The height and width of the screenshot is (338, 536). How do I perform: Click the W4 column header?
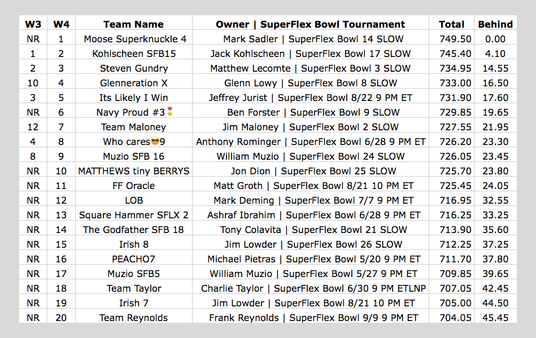point(61,24)
